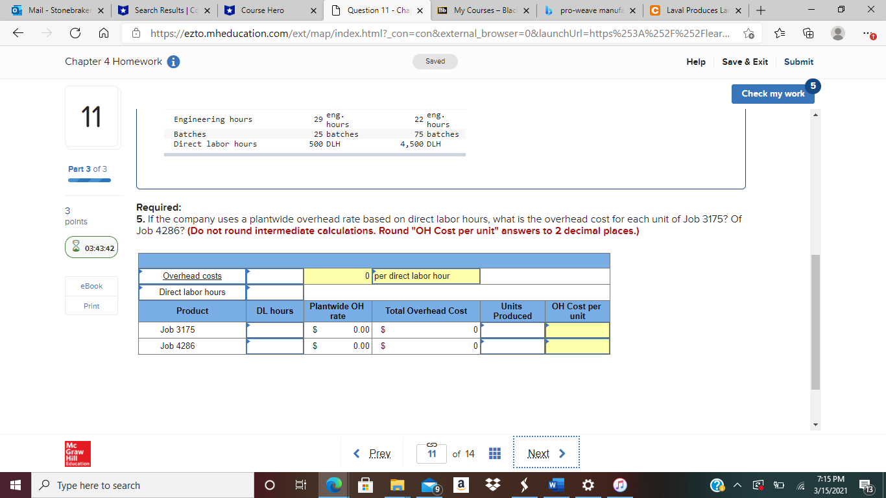The image size is (886, 498).
Task: Click the Overhead costs amount field
Action: 275,276
